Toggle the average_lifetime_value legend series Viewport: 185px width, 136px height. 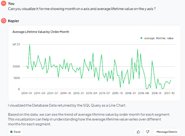click(x=157, y=38)
